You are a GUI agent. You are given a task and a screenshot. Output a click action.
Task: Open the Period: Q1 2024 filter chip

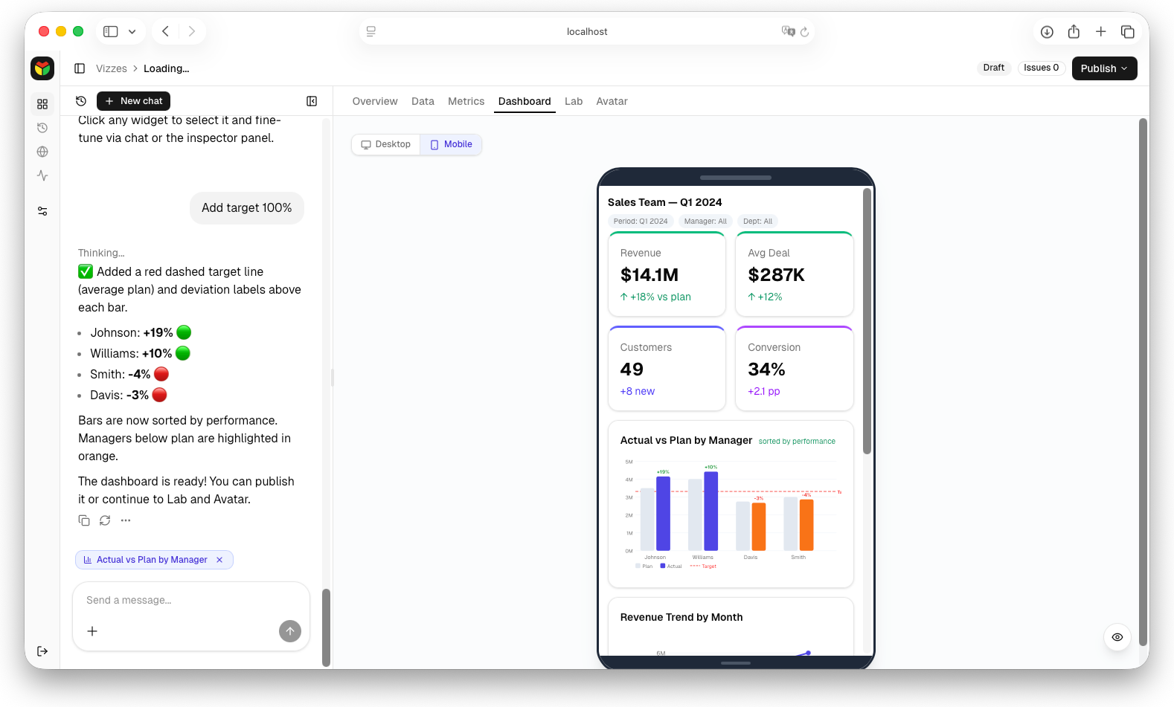[641, 222]
